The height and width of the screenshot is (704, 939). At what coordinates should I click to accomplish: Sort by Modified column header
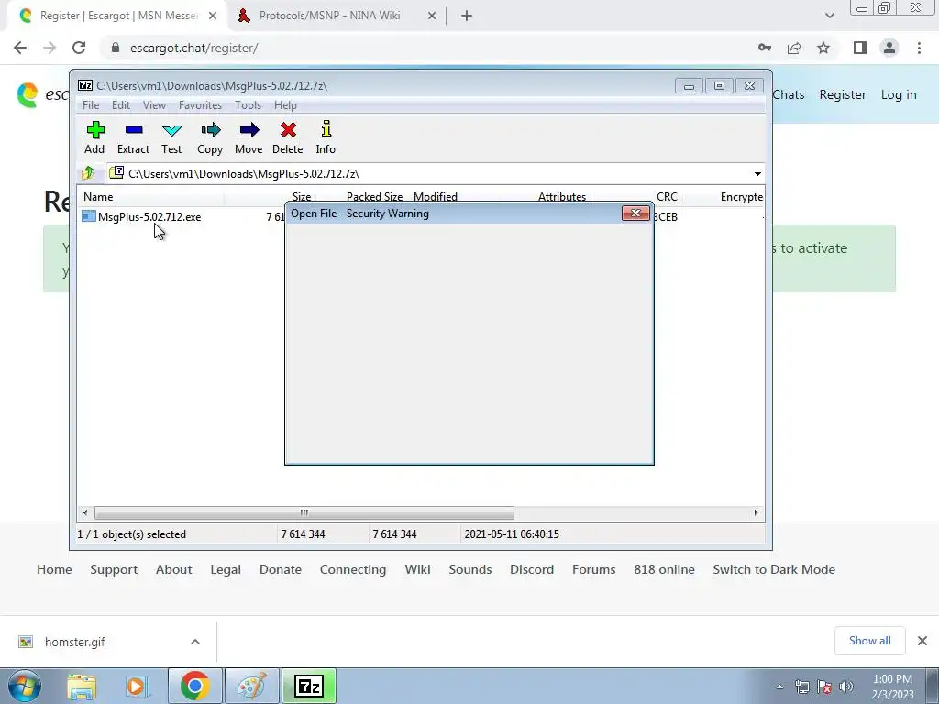436,197
